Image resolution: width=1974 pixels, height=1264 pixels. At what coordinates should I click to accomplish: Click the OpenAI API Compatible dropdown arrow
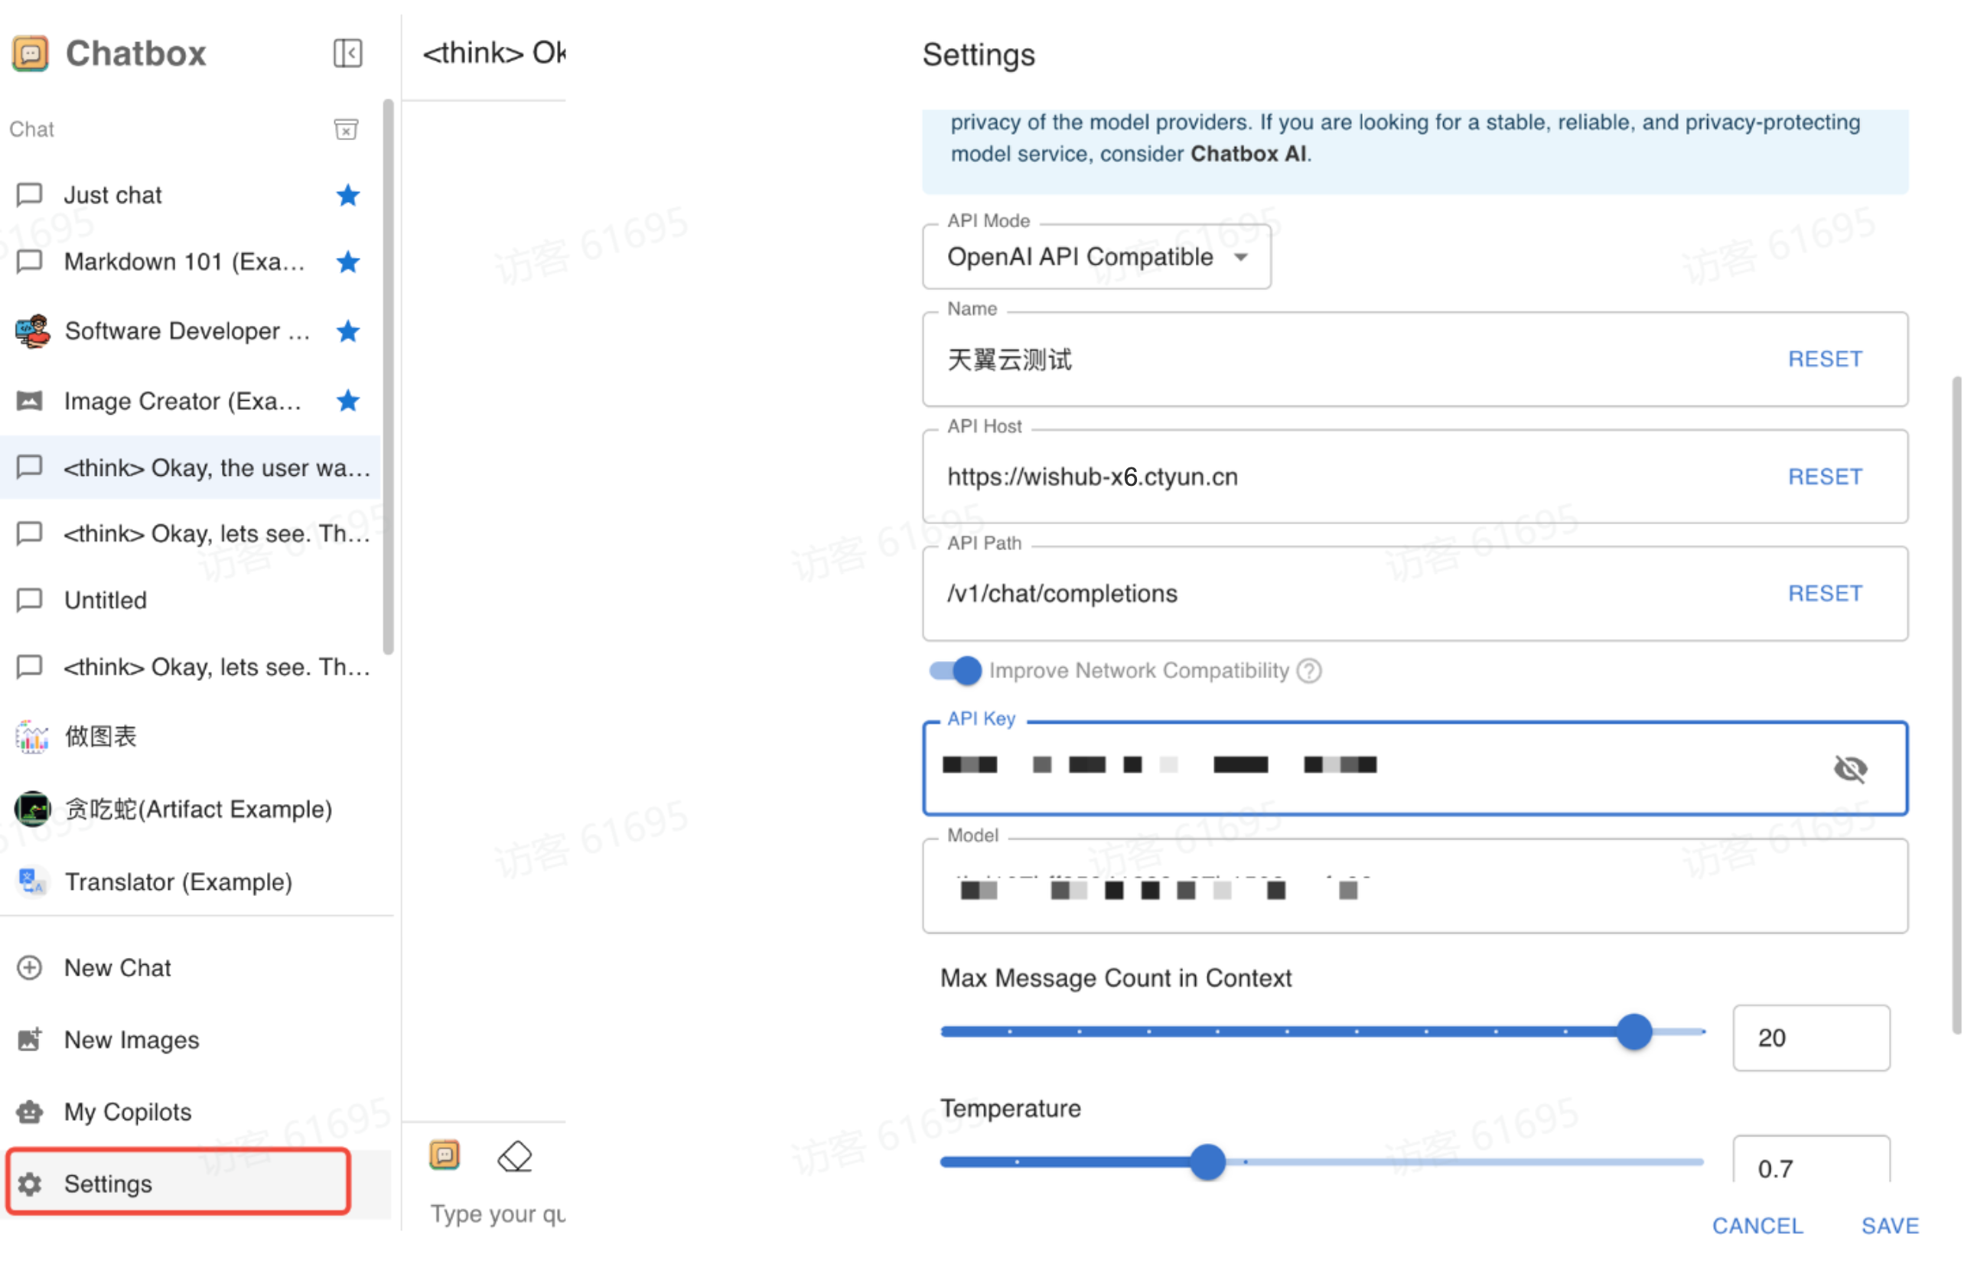(1241, 258)
